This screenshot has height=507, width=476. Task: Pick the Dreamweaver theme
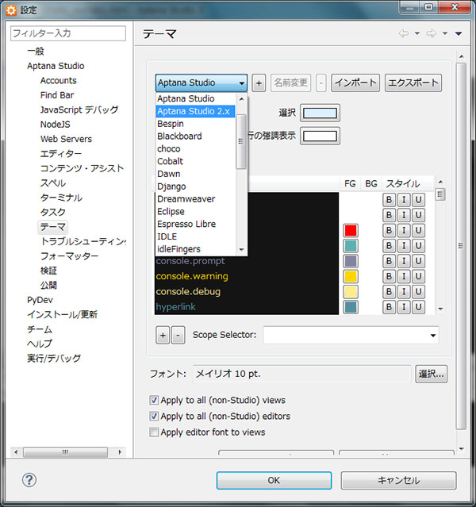point(195,199)
